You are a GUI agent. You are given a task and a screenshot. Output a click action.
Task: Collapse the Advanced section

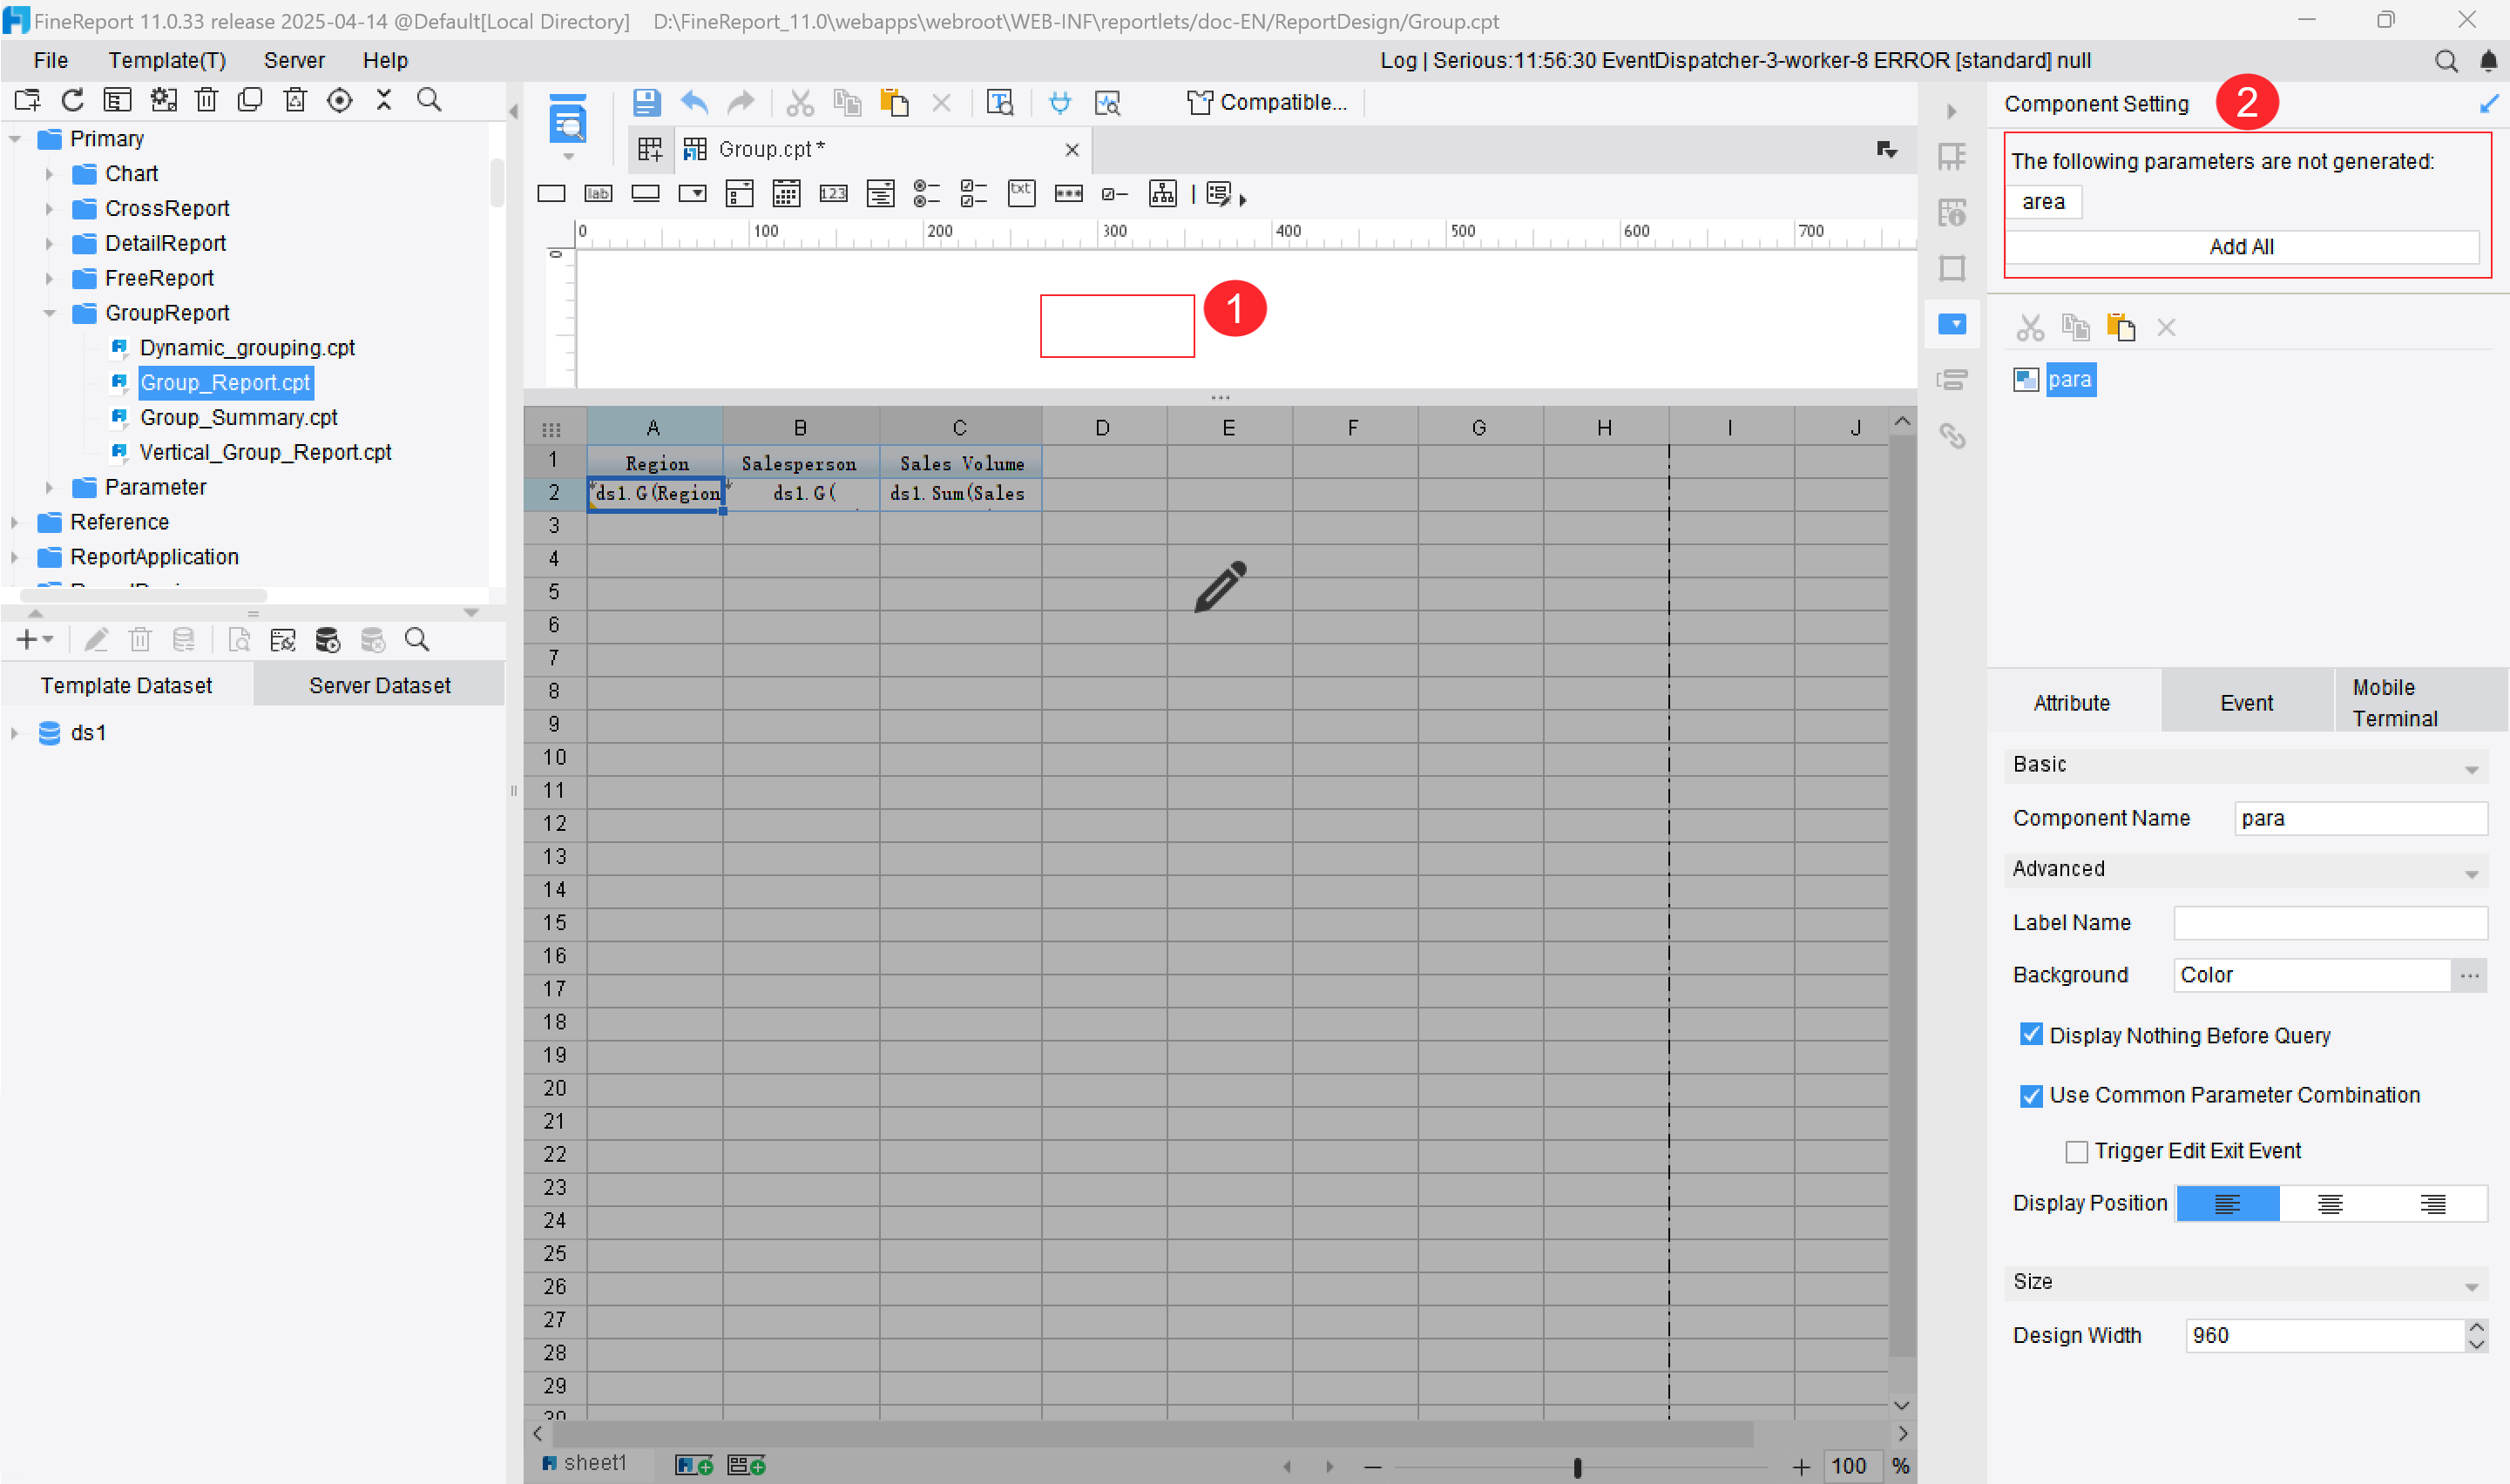click(2471, 874)
